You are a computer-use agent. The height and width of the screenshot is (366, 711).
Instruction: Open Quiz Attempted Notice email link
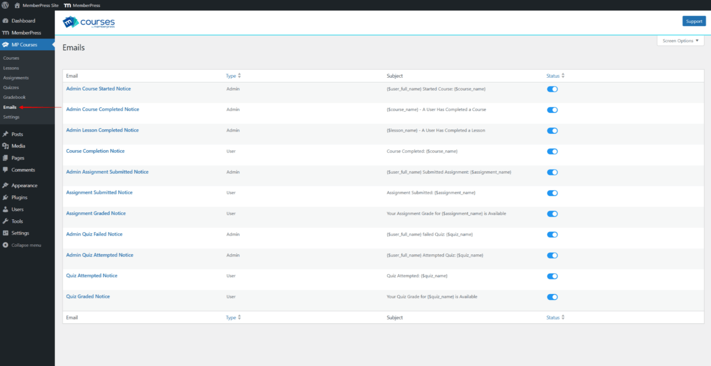tap(92, 275)
